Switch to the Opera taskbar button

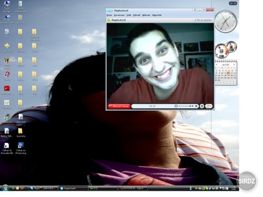click(133, 189)
